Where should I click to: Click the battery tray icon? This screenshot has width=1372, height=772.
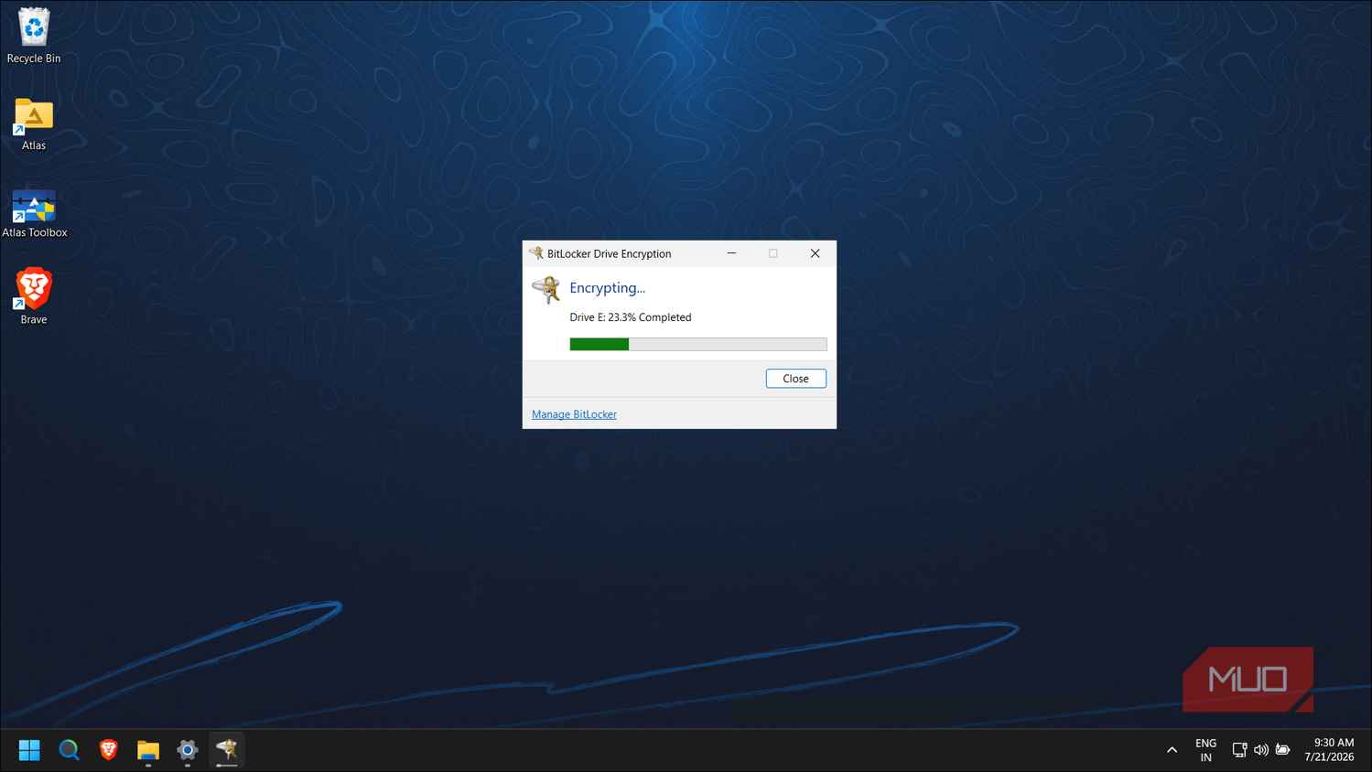tap(1283, 750)
